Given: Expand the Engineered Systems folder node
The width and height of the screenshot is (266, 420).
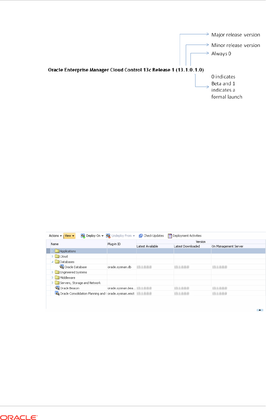Looking at the screenshot, I should [52, 272].
